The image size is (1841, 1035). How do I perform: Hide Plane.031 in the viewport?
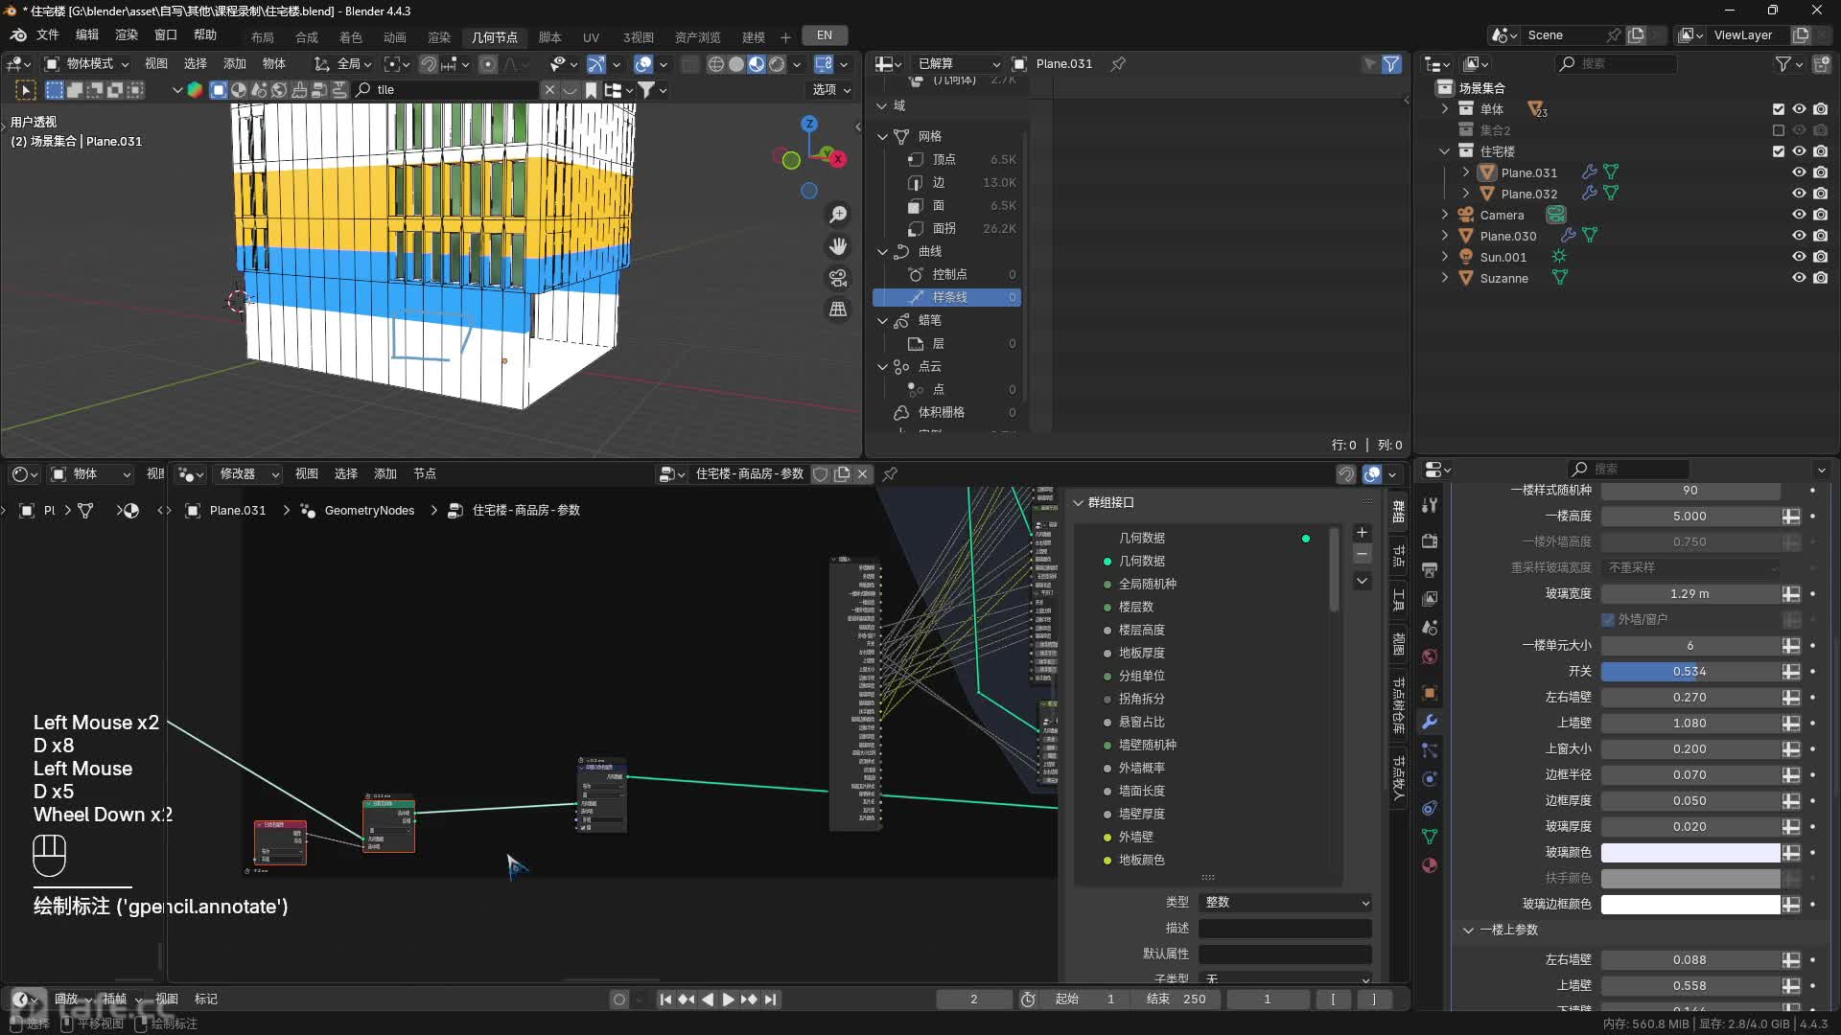1799,172
